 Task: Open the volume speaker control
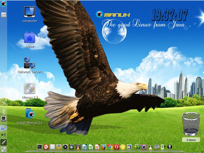3,135
